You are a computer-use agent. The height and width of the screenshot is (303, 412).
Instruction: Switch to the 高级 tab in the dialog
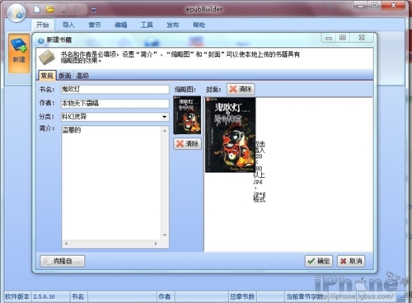(x=82, y=76)
